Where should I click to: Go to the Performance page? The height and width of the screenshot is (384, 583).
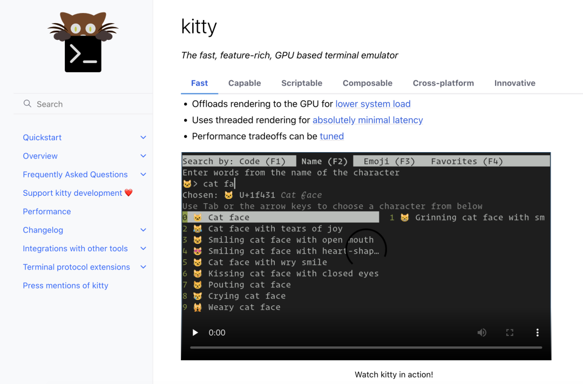47,211
